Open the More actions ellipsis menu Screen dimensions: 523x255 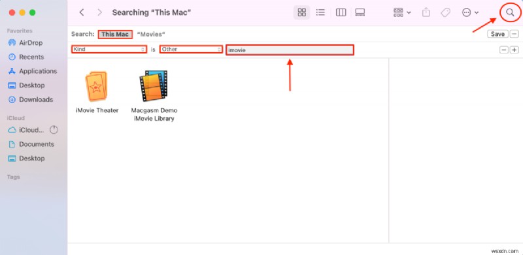point(470,12)
